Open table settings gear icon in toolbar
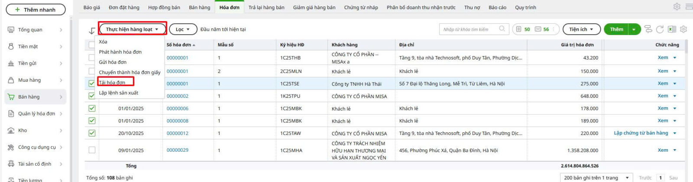Viewport: 693px width, 182px height. pyautogui.click(x=683, y=29)
